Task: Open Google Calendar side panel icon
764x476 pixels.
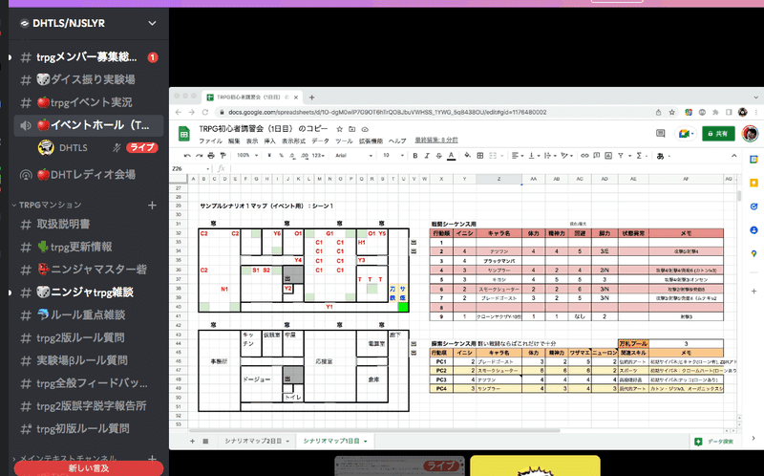Action: (753, 160)
